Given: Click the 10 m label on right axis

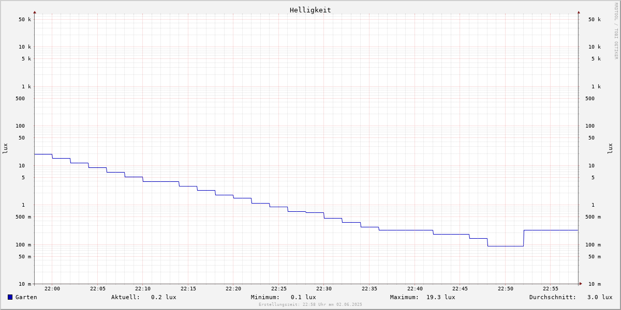Looking at the screenshot, I should tap(595, 284).
